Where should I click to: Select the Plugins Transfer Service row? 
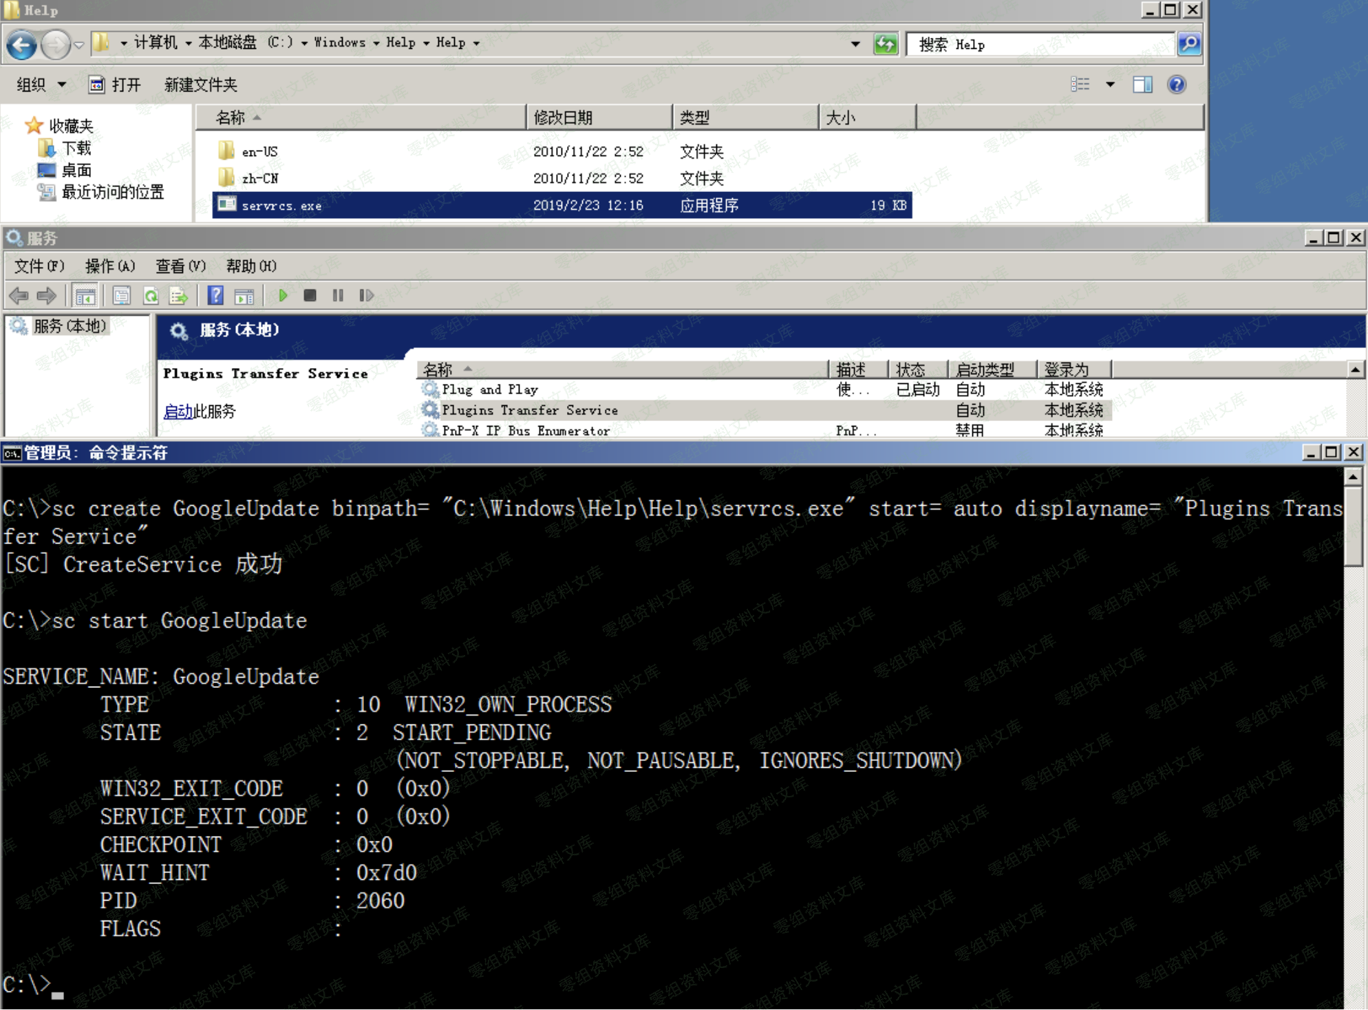pyautogui.click(x=529, y=410)
